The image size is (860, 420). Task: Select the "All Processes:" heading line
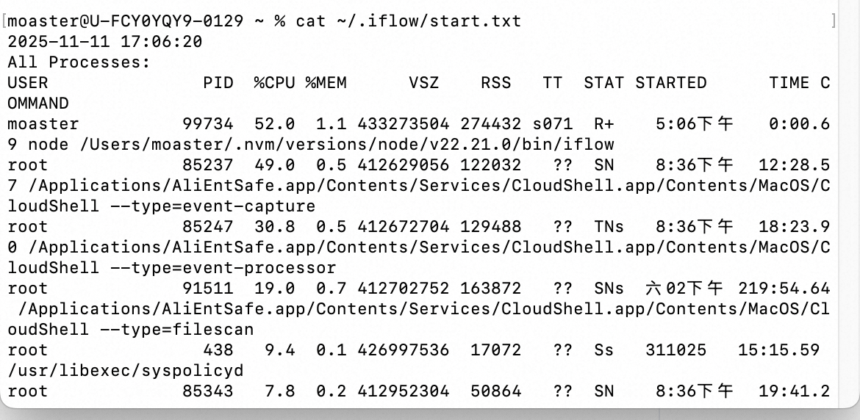coord(79,62)
